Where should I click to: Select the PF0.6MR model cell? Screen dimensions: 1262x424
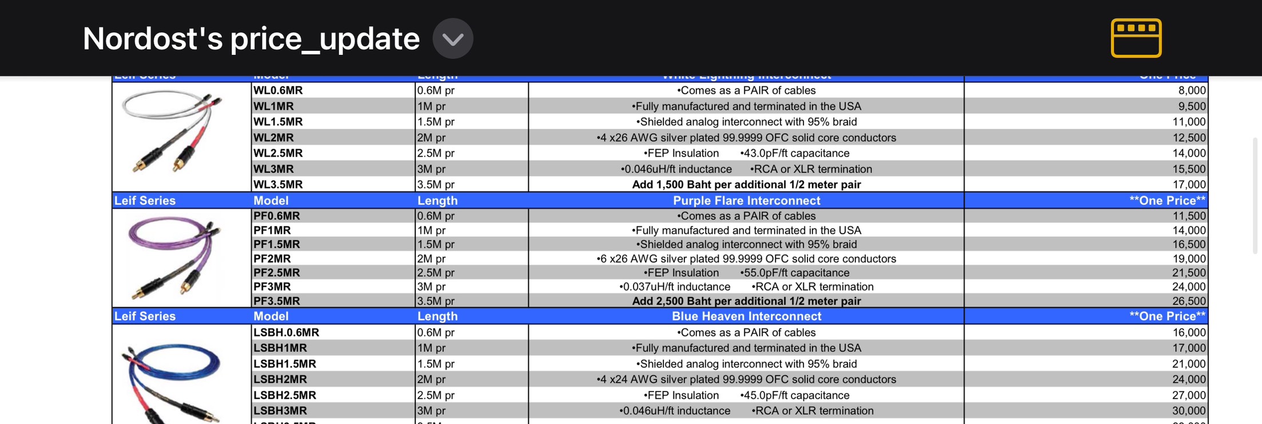coord(333,216)
